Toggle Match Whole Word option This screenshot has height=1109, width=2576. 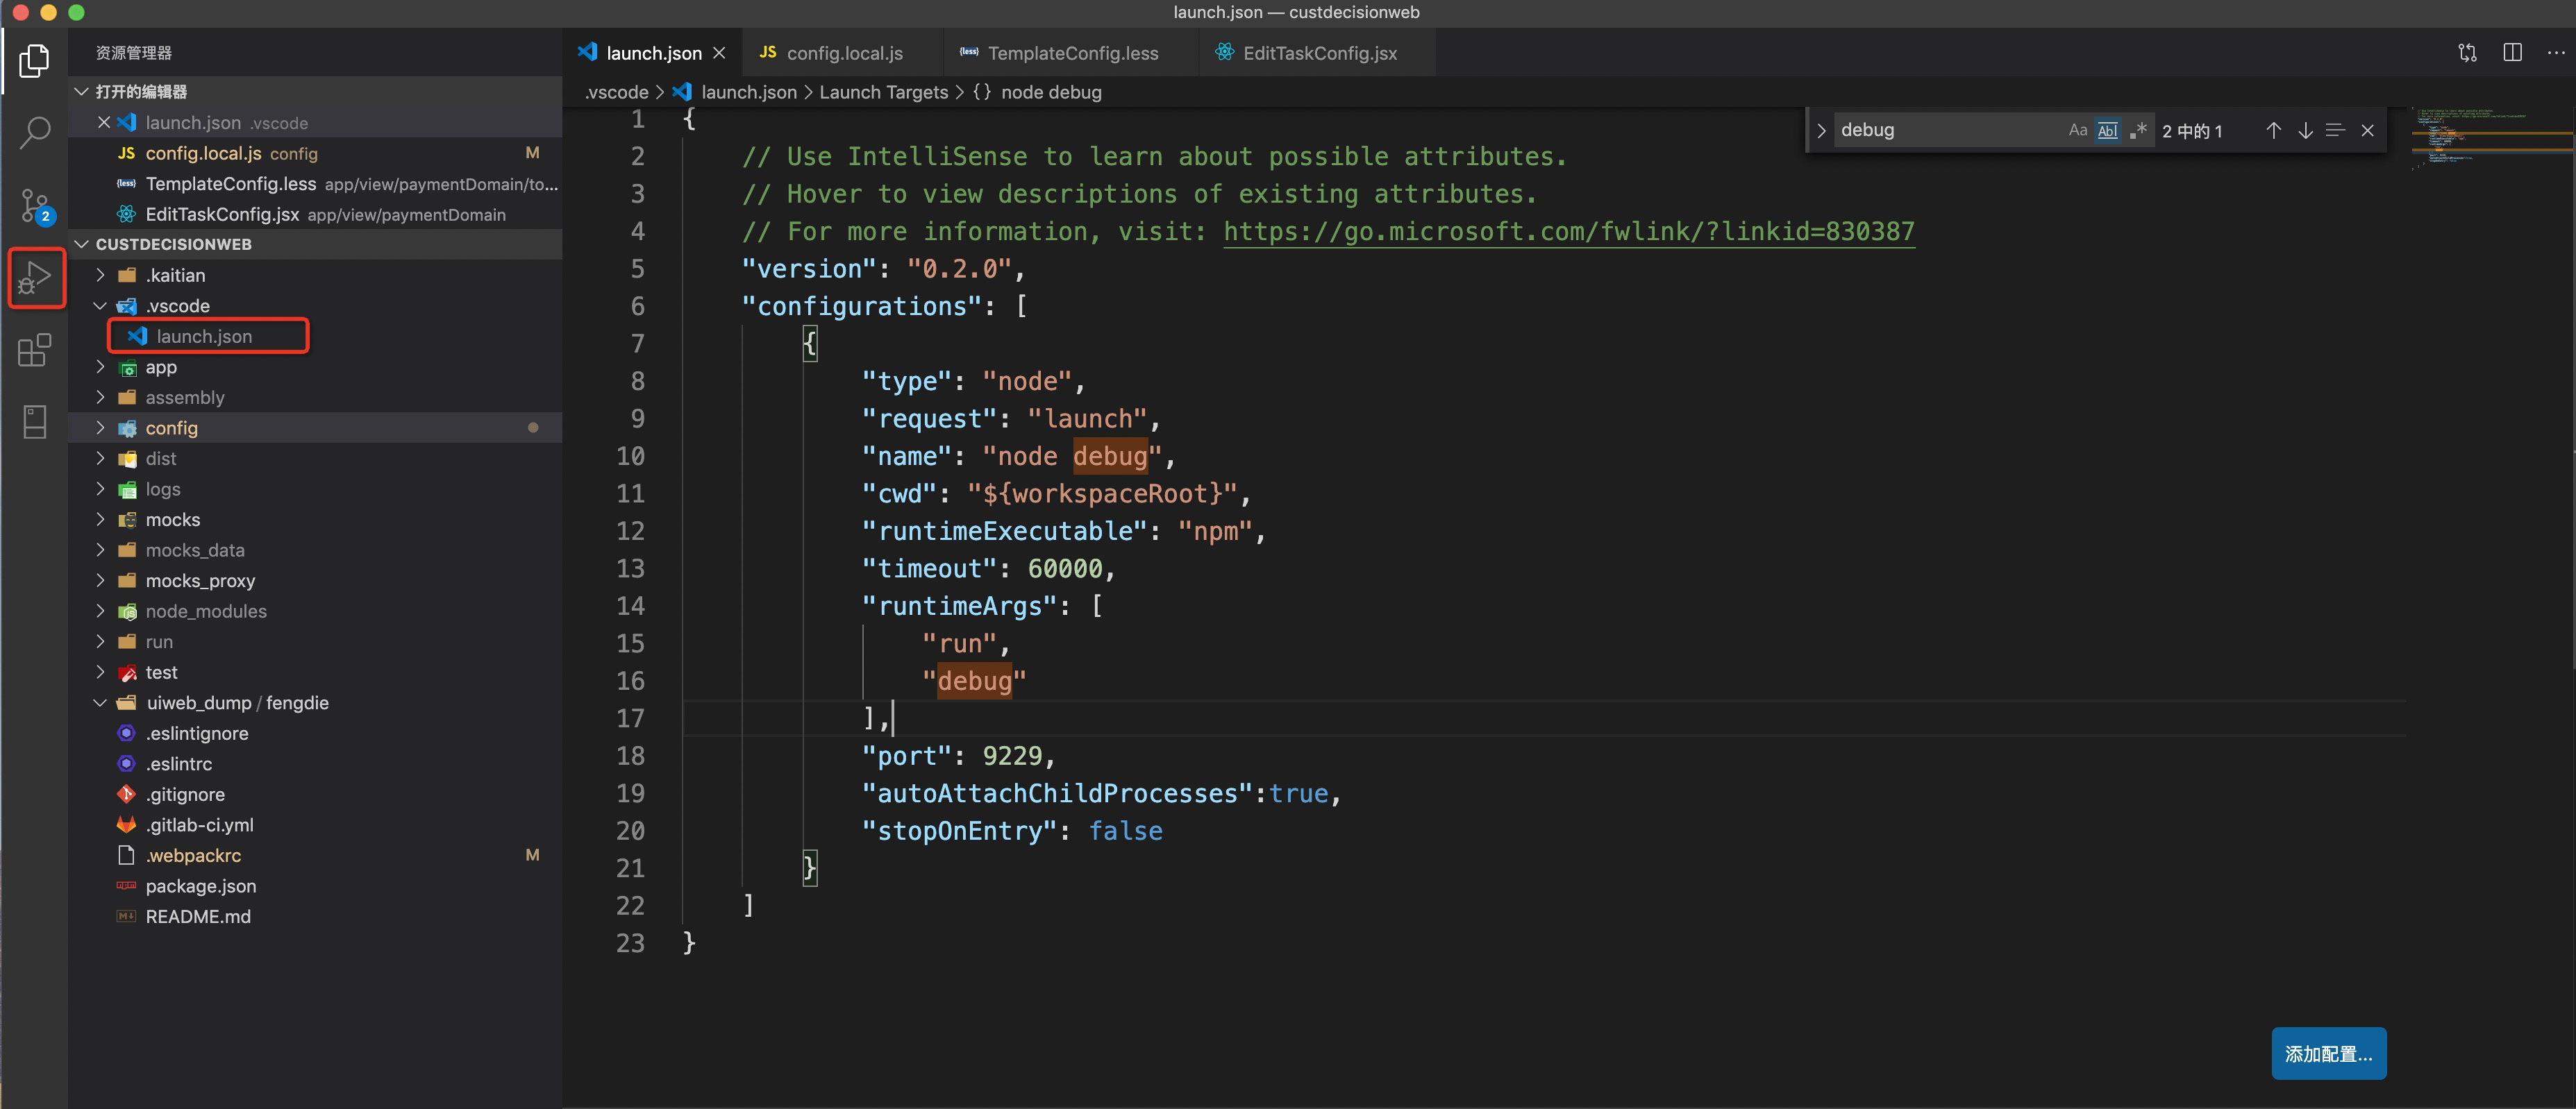tap(2107, 131)
